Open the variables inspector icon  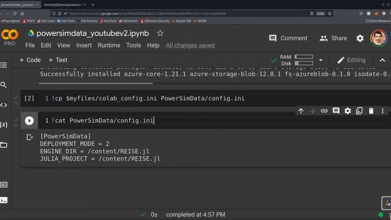[x=4, y=125]
